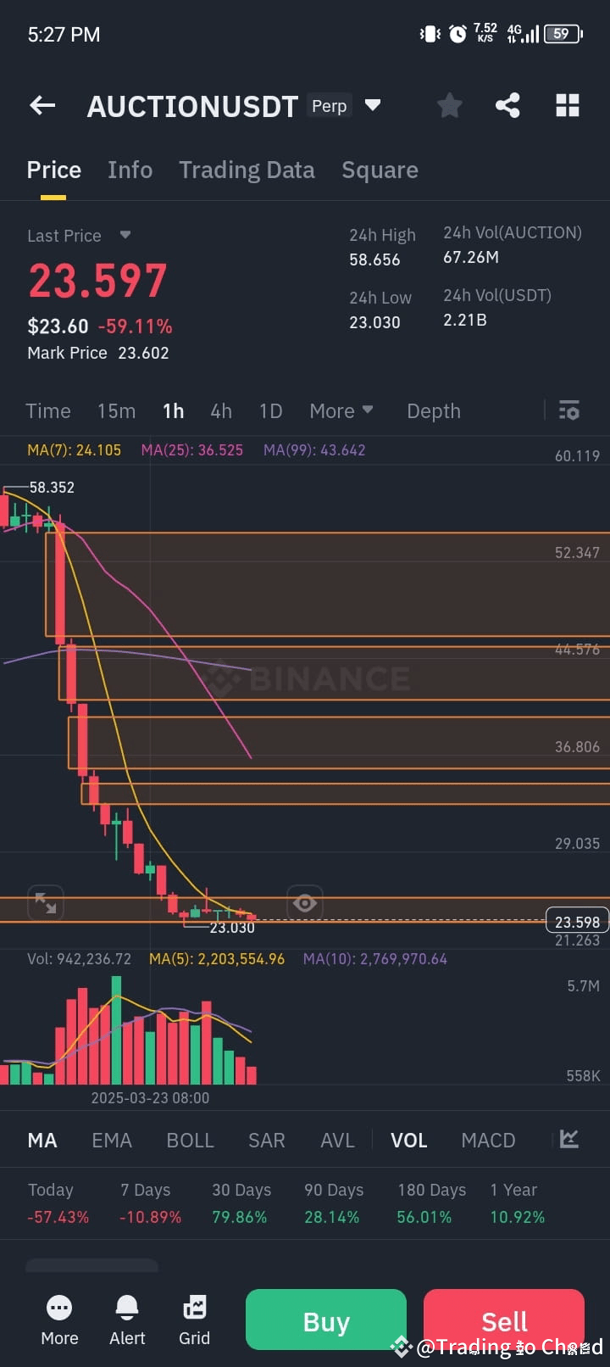Tap the Today -57.43% performance
The width and height of the screenshot is (610, 1367).
[58, 1203]
